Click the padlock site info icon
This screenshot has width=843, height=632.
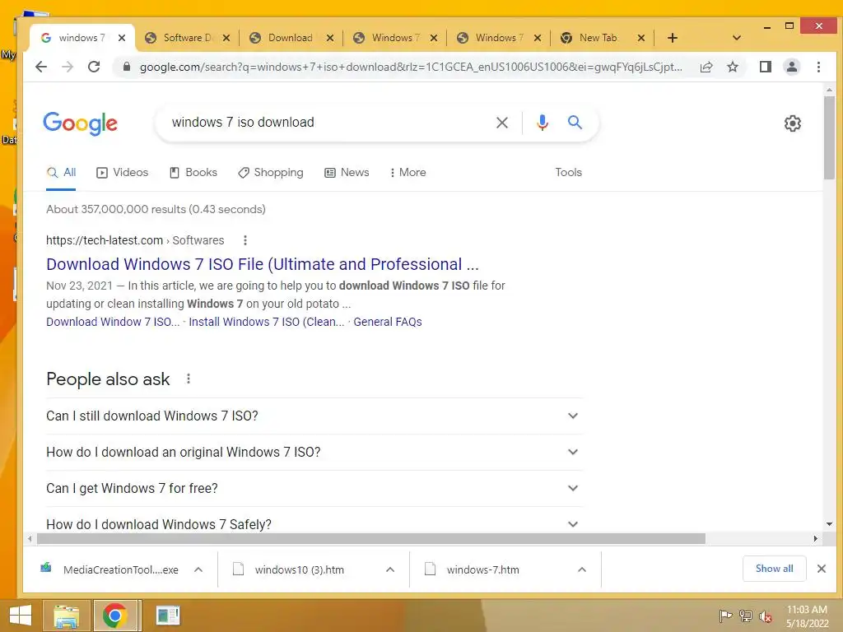(x=126, y=67)
